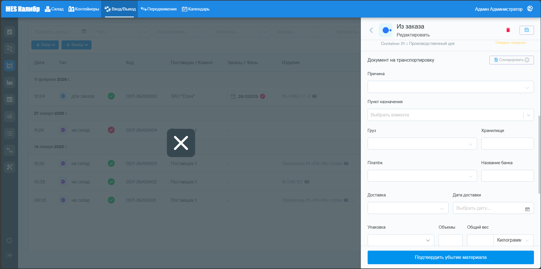Open the Доставка dropdown
Screen dimensions: 541x269
408,208
